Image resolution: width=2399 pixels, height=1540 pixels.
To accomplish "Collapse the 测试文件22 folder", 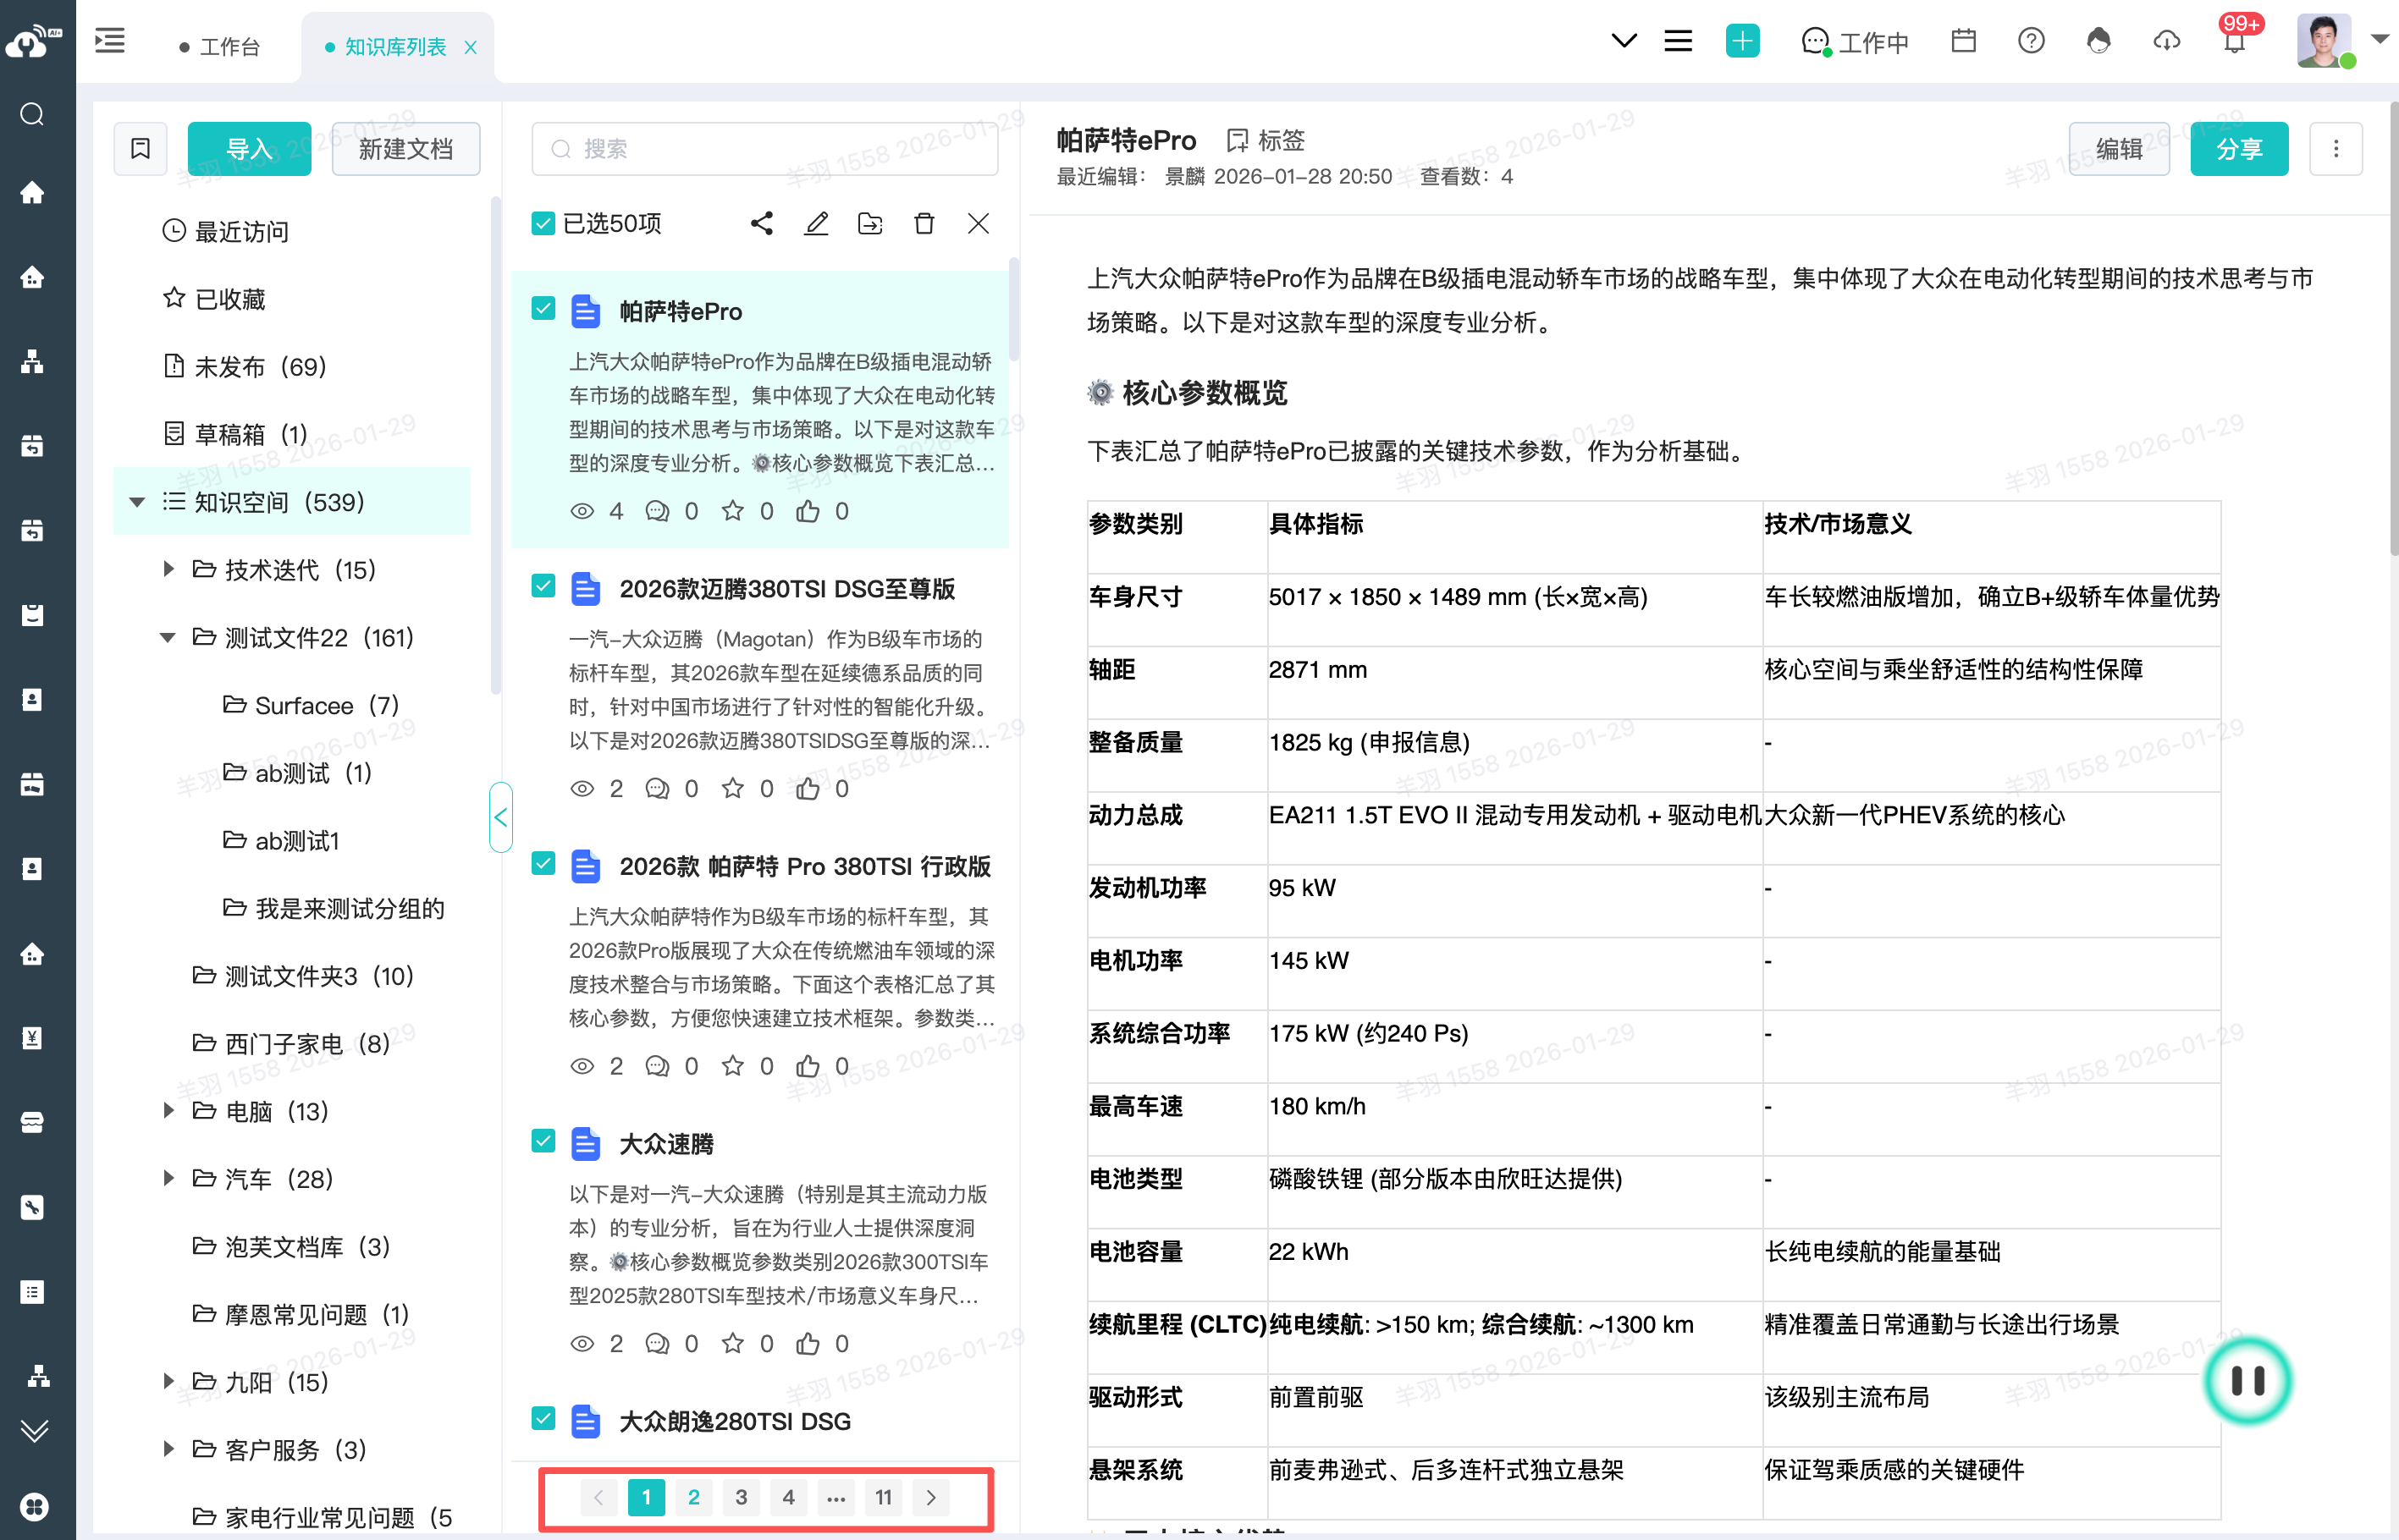I will click(168, 638).
